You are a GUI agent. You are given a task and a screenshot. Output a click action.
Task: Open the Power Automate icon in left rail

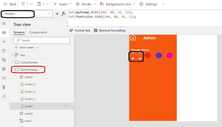tap(4, 69)
